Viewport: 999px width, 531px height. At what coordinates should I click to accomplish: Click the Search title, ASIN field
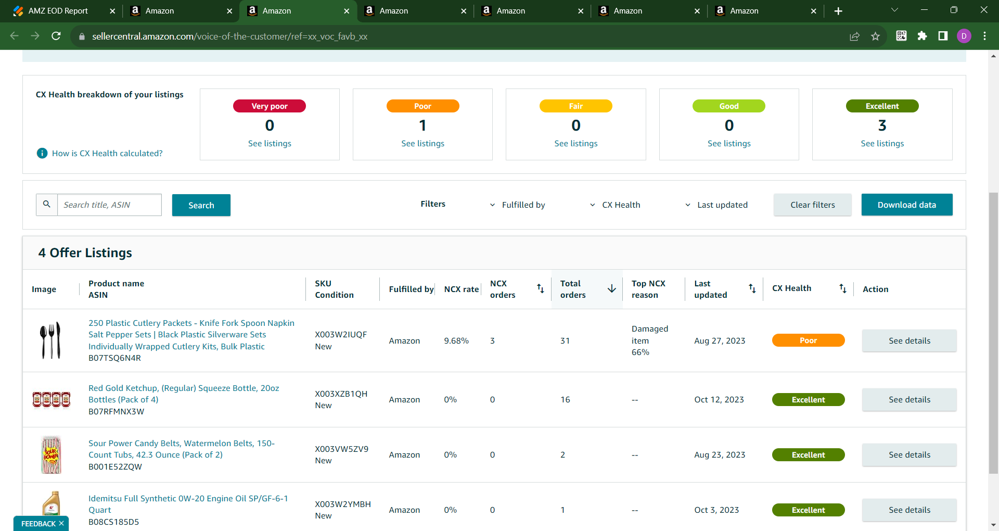(x=109, y=205)
